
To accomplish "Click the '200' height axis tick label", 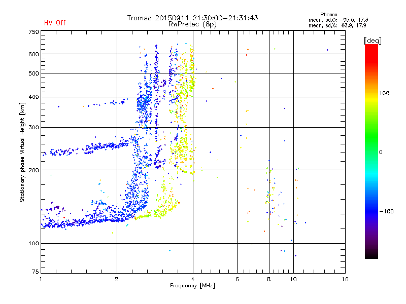I will 33,170.
